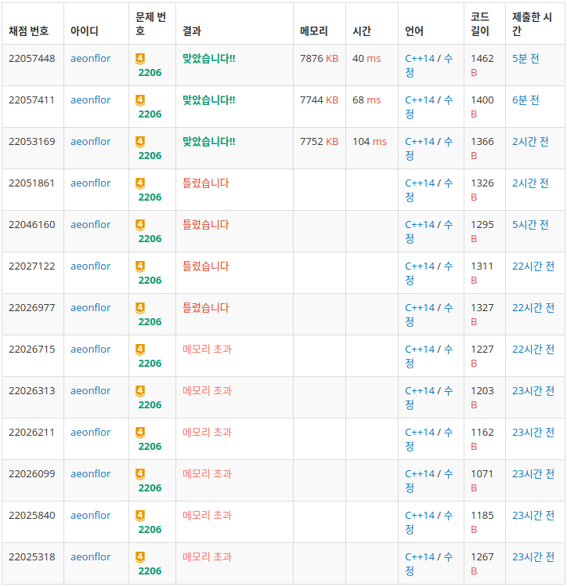The height and width of the screenshot is (587, 567).
Task: Open aeonflor profile in row 22057448
Action: coord(91,59)
